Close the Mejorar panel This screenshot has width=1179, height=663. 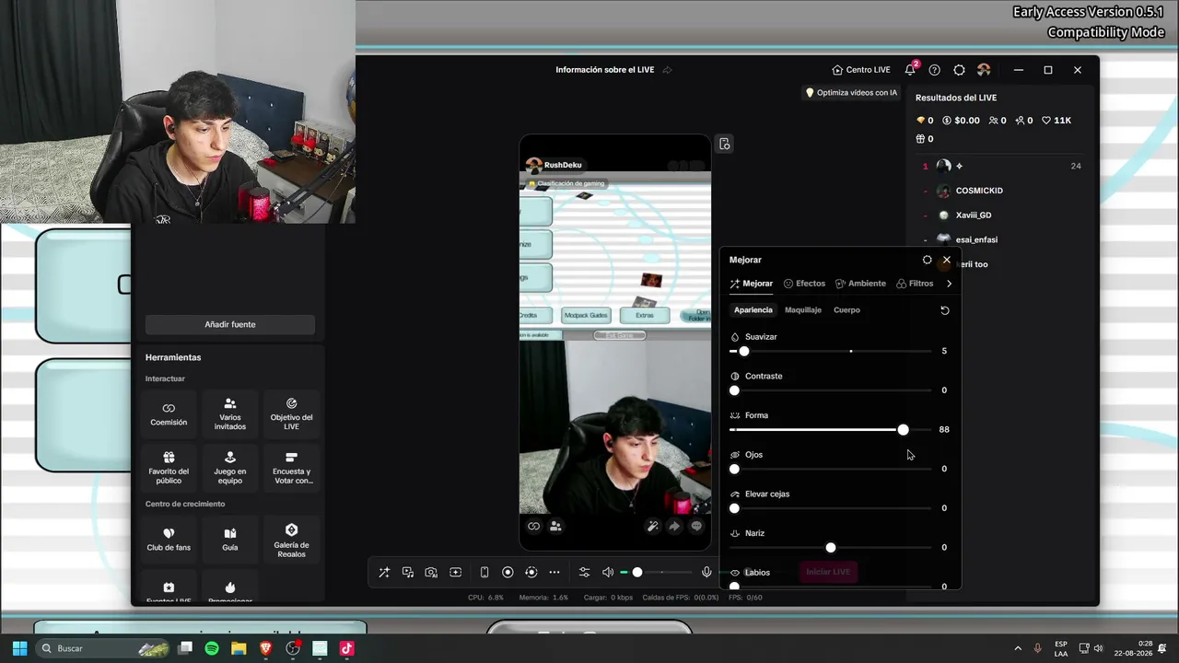point(946,260)
